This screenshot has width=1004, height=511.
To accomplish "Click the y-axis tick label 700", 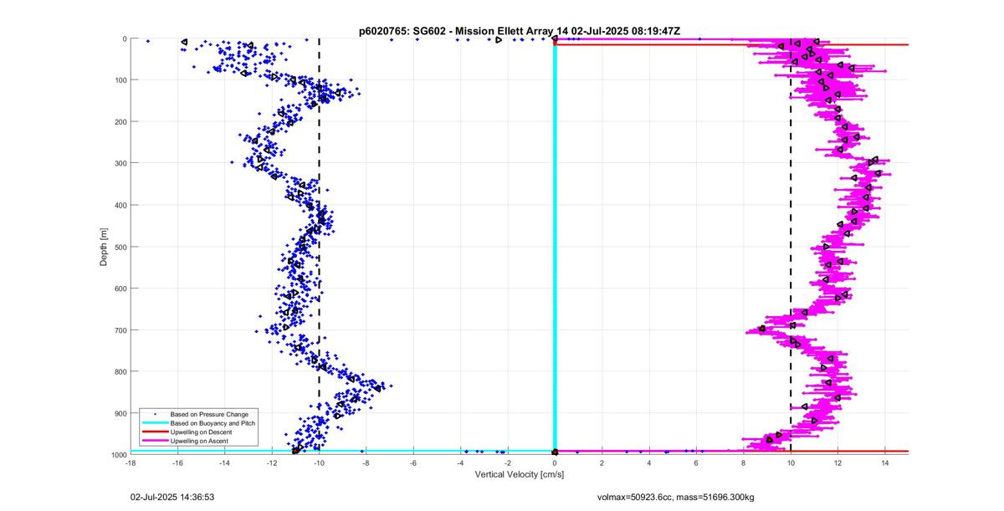I will (119, 330).
